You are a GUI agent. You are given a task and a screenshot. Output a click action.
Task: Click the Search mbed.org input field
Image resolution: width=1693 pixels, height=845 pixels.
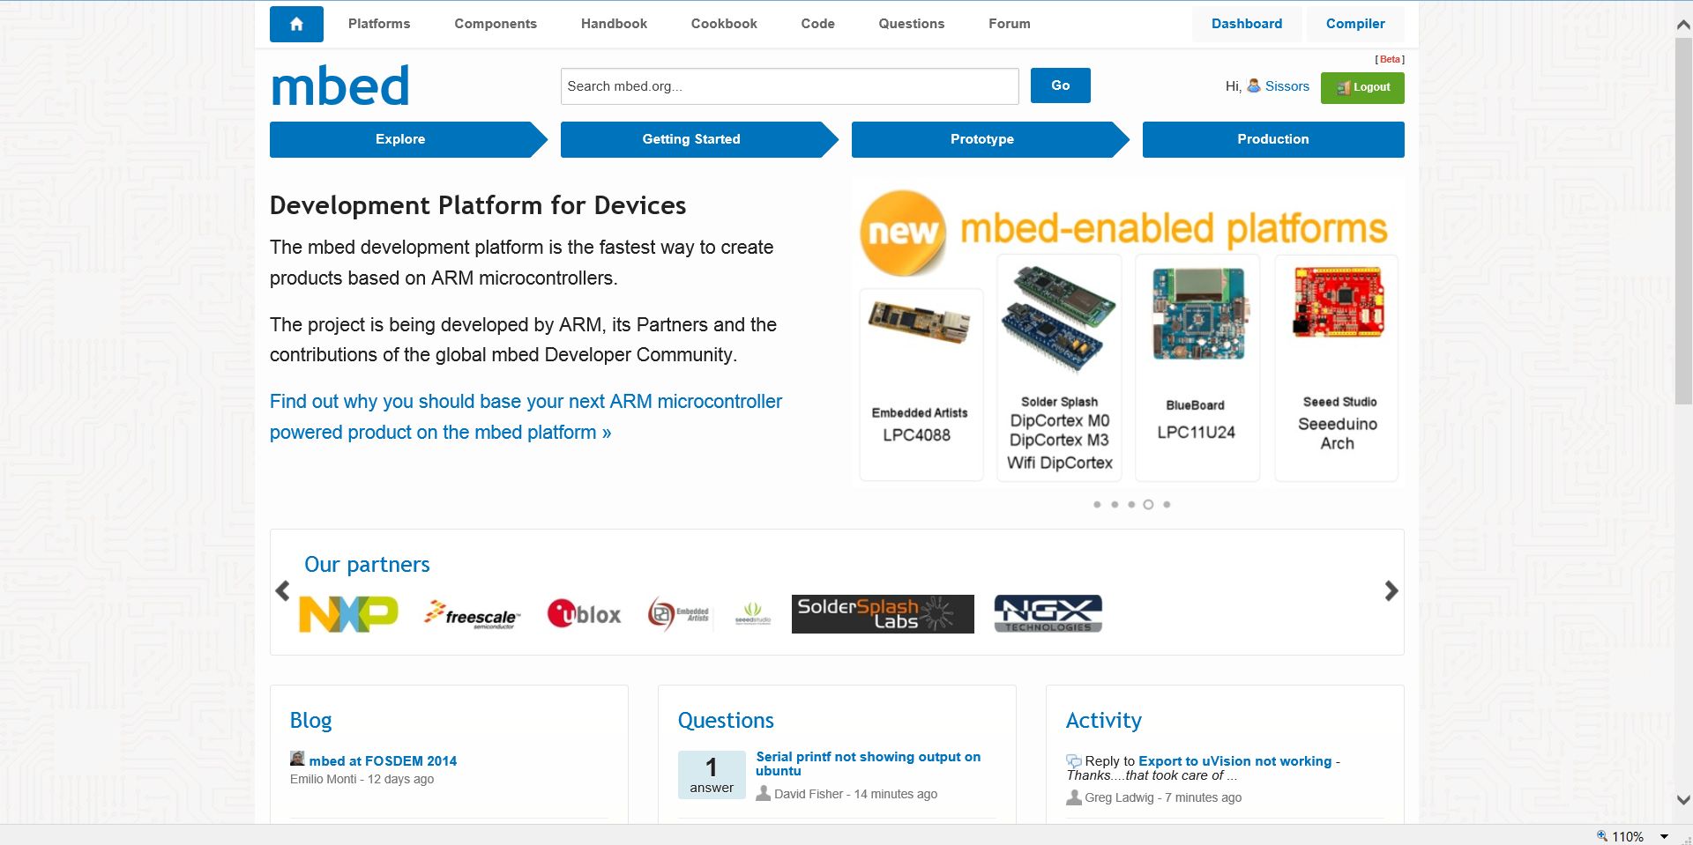coord(789,86)
